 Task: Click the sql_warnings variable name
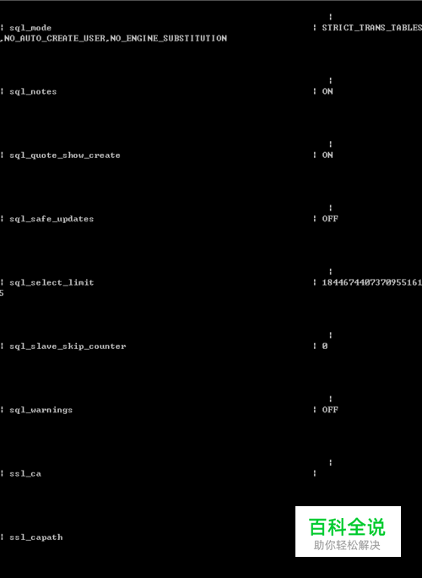(41, 411)
